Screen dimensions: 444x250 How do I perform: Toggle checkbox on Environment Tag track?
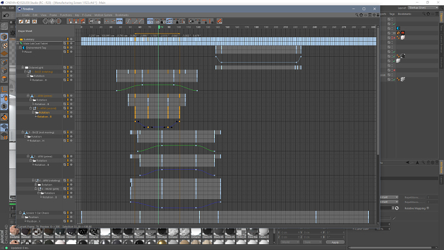[x=65, y=48]
